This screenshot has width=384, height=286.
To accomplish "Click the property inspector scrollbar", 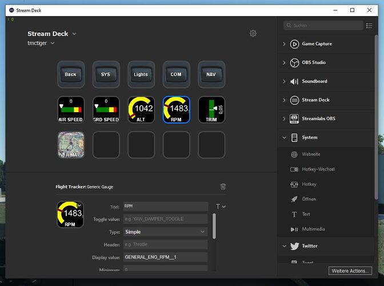I will (x=214, y=226).
